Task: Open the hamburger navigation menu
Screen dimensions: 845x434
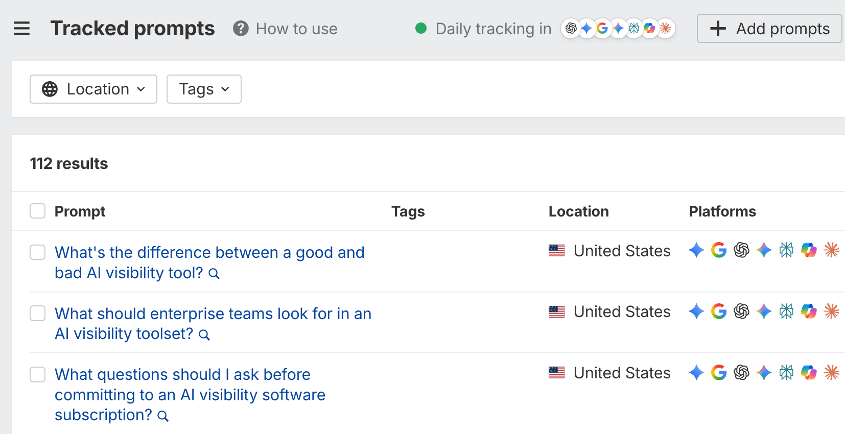Action: (21, 29)
